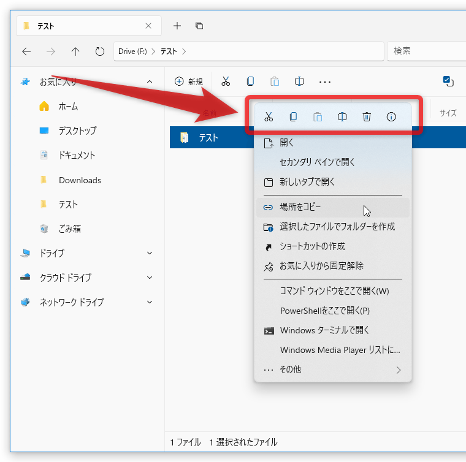This screenshot has height=462, width=466.
Task: Open ホーム in the sidebar
Action: (68, 106)
